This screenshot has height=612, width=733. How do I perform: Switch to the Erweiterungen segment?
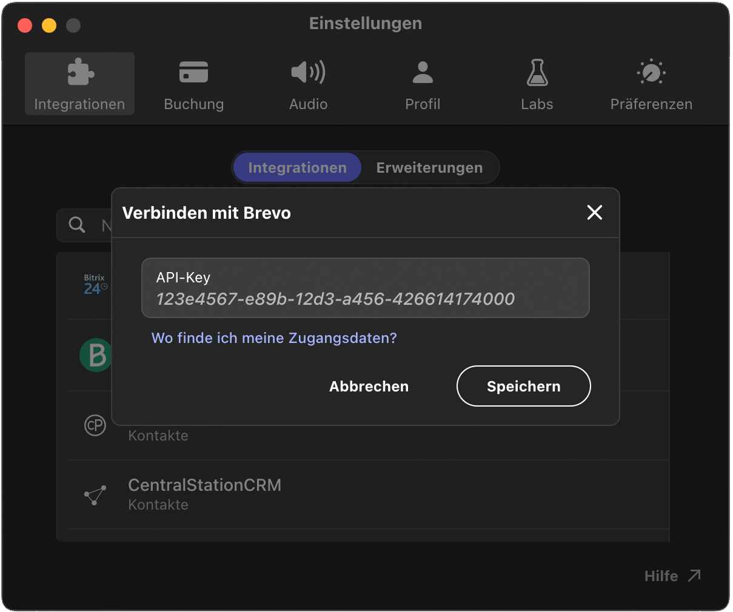(429, 168)
